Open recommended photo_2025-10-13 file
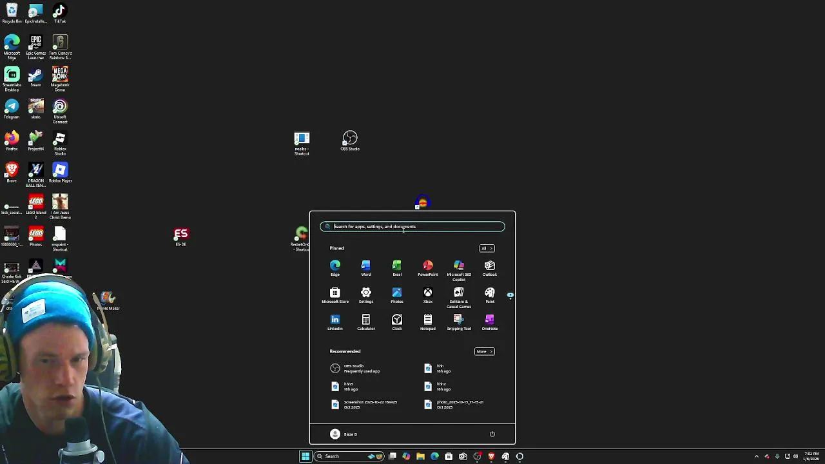The width and height of the screenshot is (825, 464). [x=454, y=404]
